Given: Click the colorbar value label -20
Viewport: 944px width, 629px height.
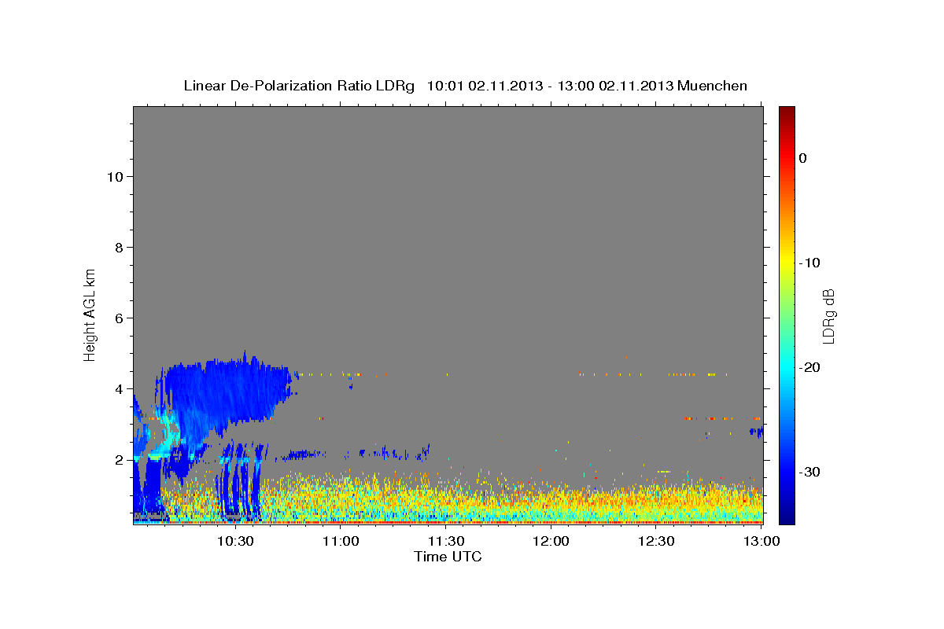Looking at the screenshot, I should coord(810,367).
